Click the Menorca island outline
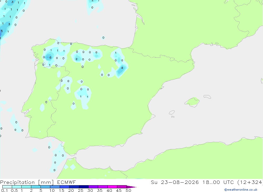The width and height of the screenshot is (263, 192). pyautogui.click(x=207, y=97)
